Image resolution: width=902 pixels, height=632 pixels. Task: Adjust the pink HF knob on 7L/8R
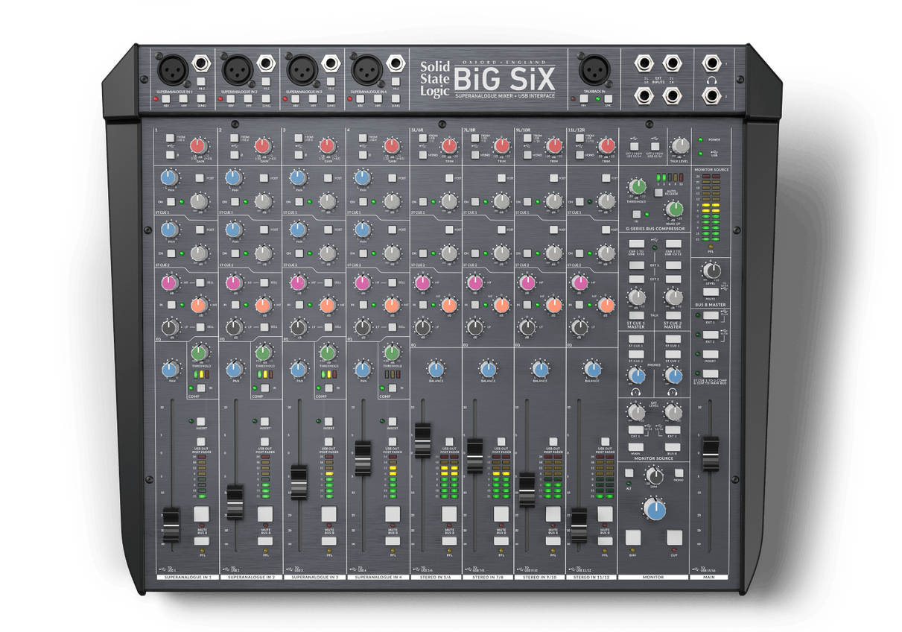[x=475, y=283]
